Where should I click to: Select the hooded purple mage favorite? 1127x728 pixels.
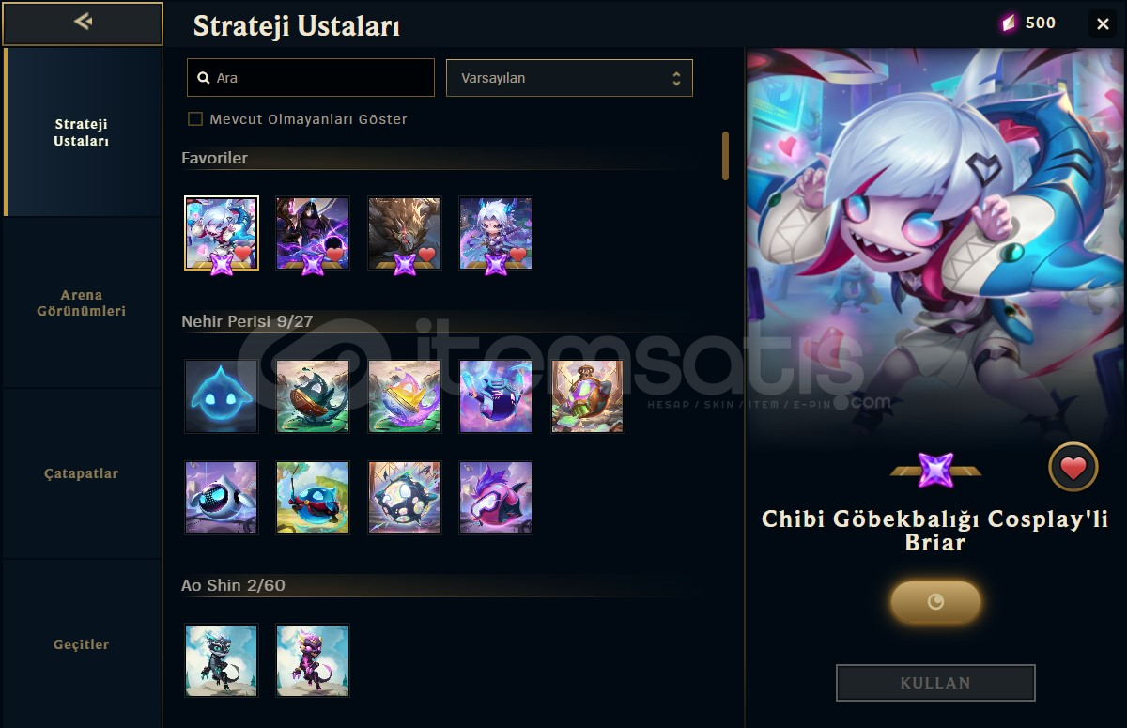click(x=313, y=233)
